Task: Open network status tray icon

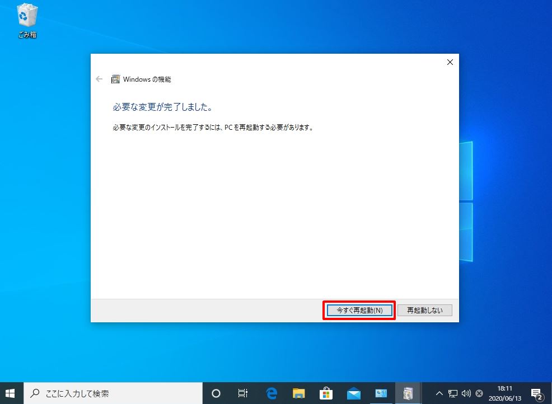Action: tap(453, 393)
